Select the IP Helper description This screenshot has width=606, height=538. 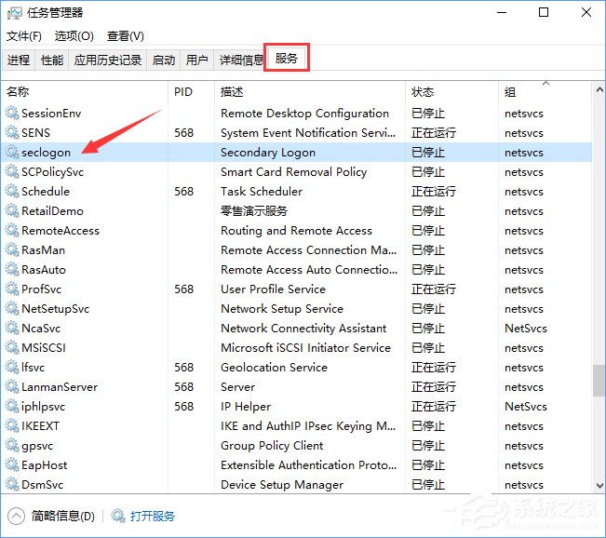tap(246, 407)
